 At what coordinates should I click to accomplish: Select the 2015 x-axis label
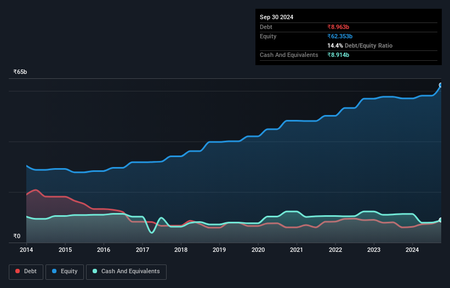[x=65, y=250]
